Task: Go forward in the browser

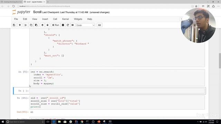Action: tap(8, 6)
